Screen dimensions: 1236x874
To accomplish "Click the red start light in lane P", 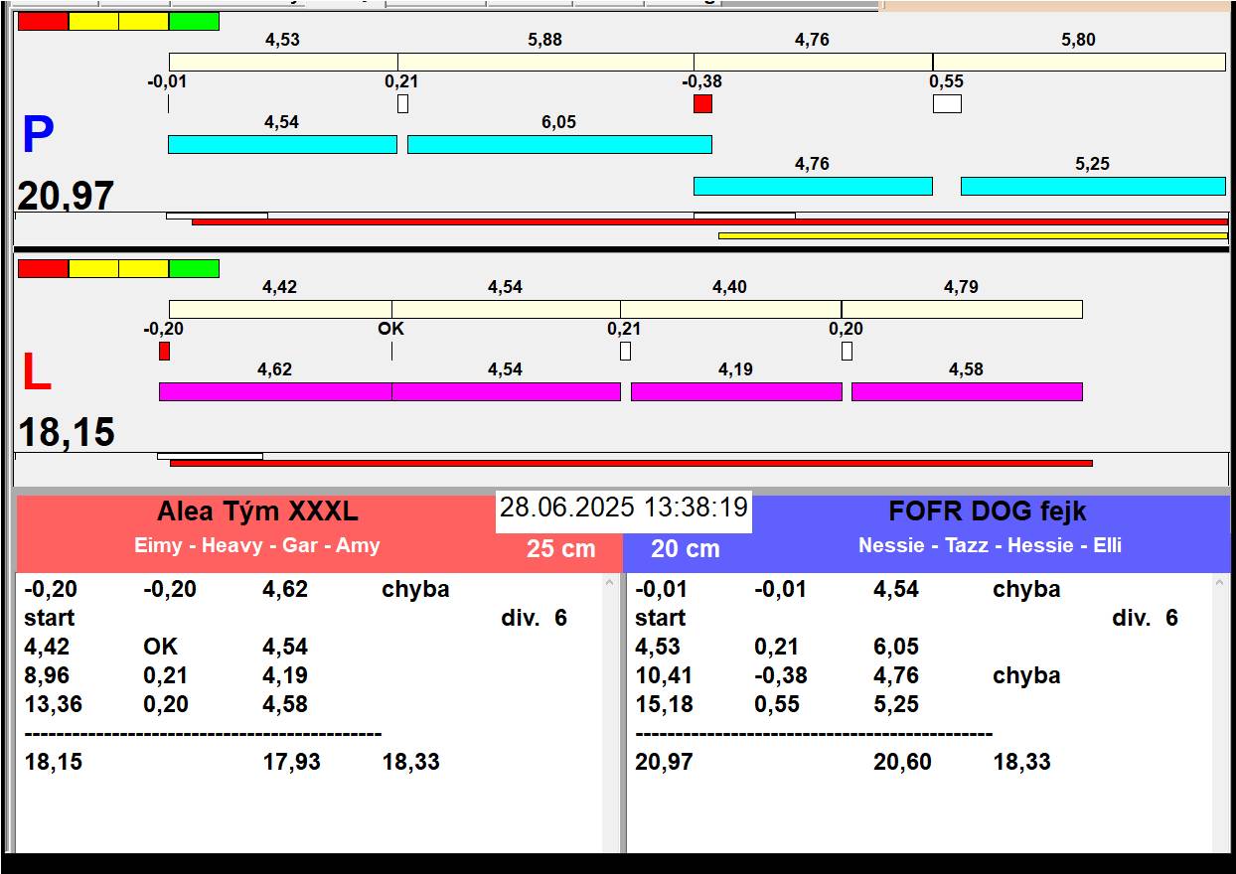I will pyautogui.click(x=44, y=21).
